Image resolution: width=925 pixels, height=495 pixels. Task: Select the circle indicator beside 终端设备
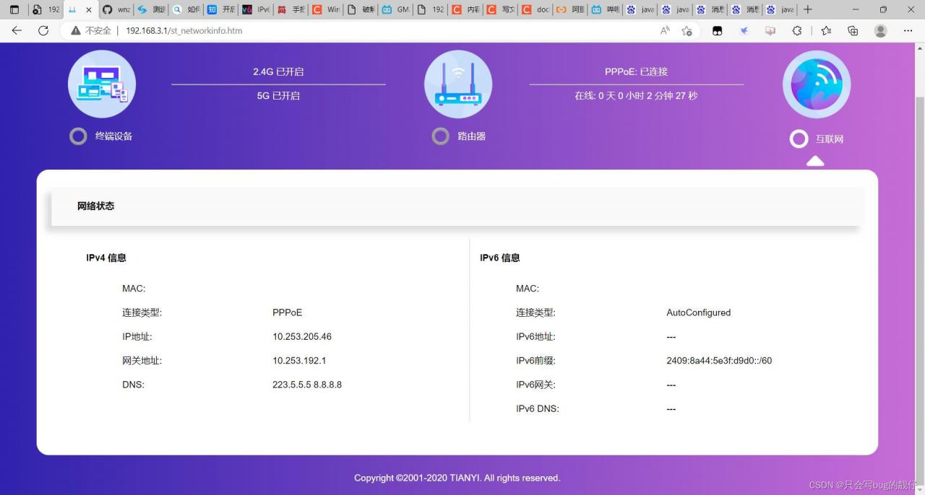78,136
